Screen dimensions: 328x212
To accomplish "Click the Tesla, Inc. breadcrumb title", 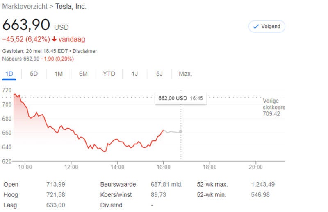I will tap(71, 7).
